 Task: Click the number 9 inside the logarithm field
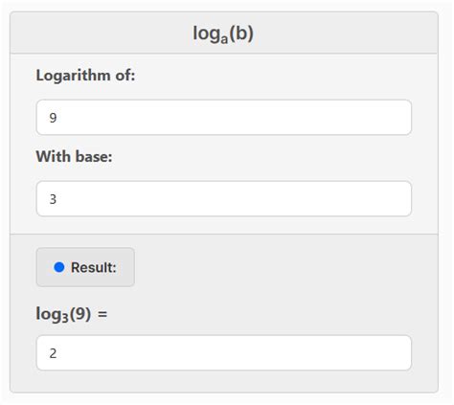coord(53,118)
